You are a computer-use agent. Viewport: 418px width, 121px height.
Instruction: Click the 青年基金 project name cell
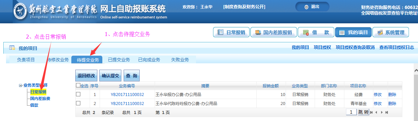pyautogui.click(x=358, y=104)
